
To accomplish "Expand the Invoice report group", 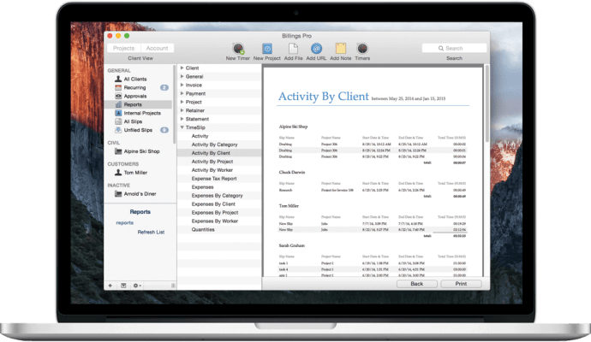I will tap(182, 85).
